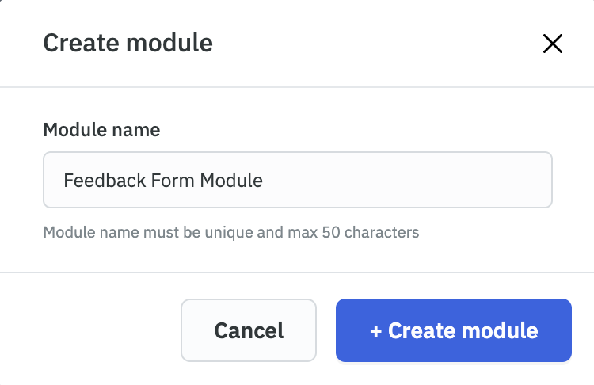Click the helper text below the input

click(230, 233)
